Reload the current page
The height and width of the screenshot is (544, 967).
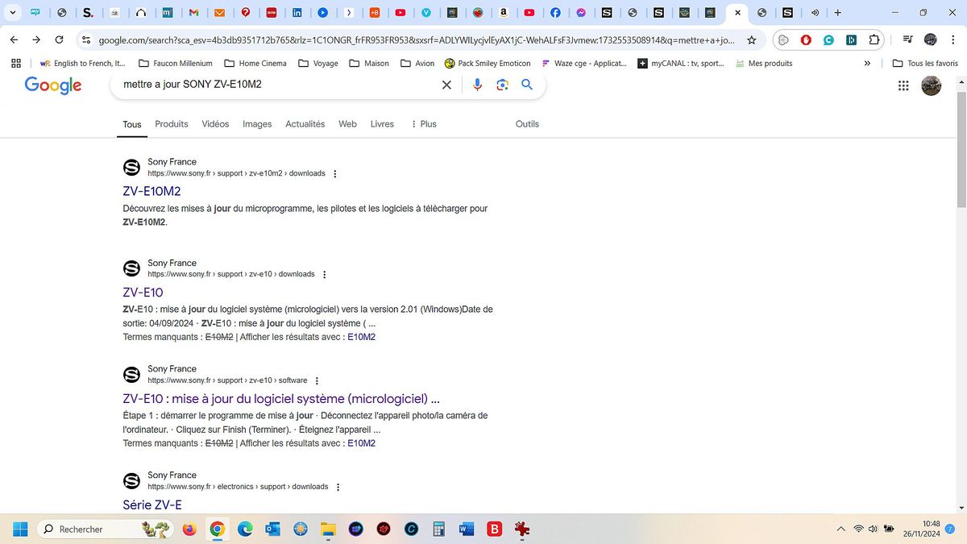pyautogui.click(x=58, y=39)
